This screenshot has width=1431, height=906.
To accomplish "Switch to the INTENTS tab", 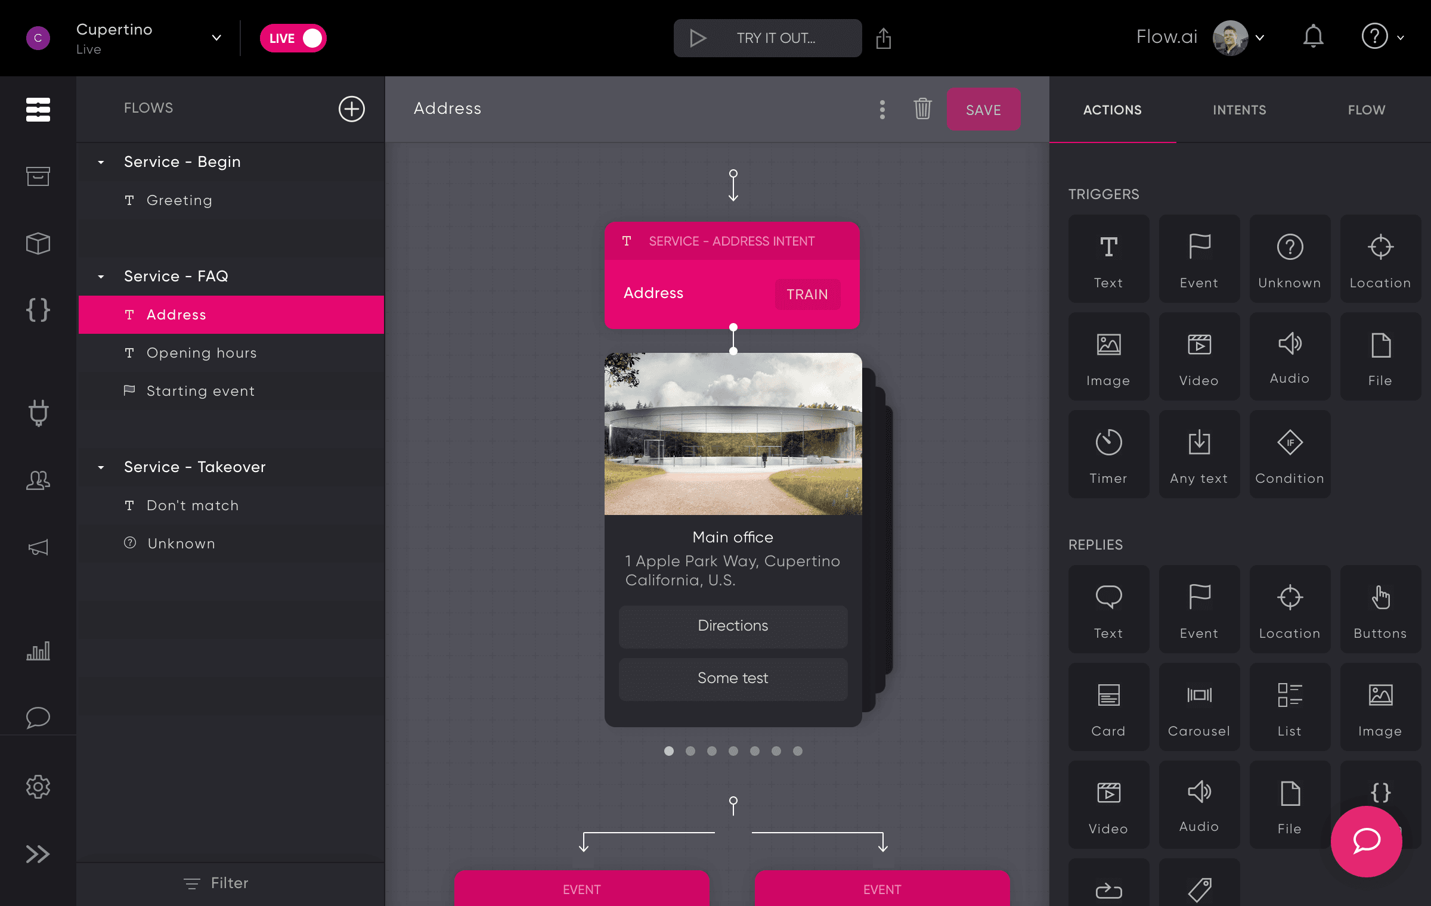I will [x=1240, y=110].
